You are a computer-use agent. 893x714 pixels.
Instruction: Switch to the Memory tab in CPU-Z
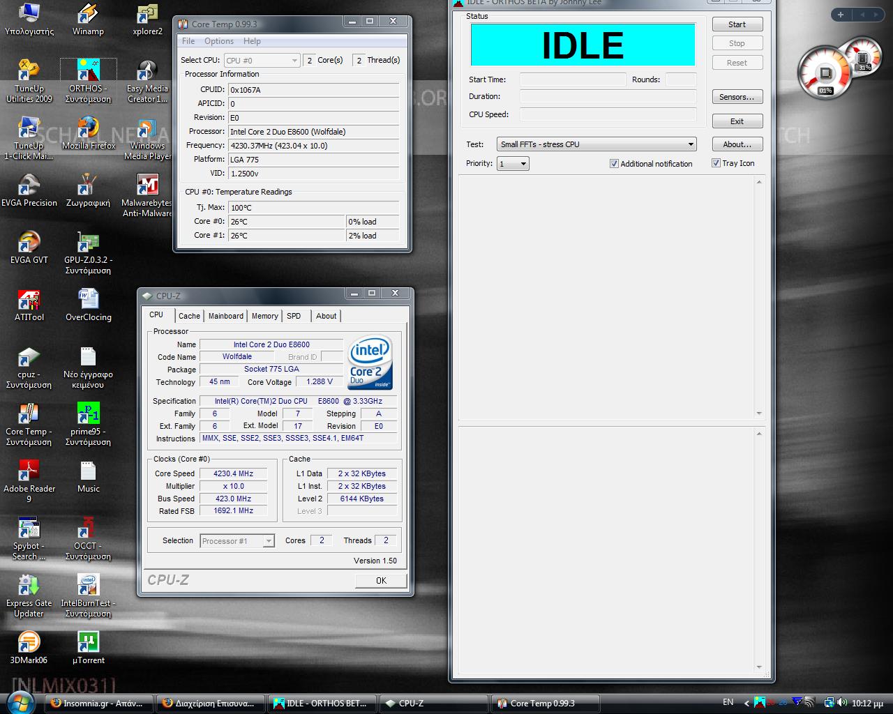(x=265, y=316)
